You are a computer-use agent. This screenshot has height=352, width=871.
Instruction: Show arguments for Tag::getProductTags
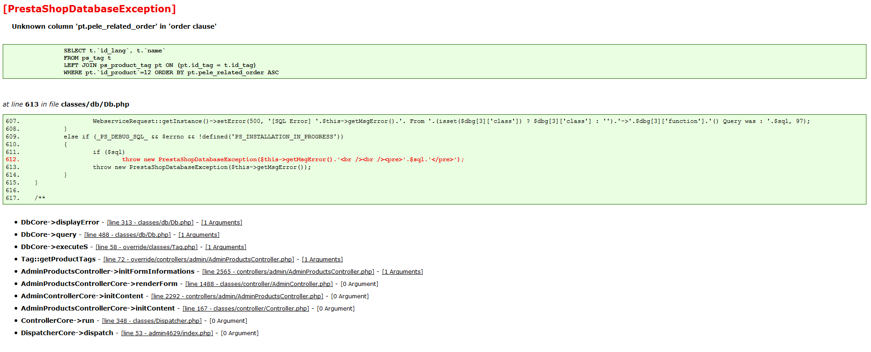tap(322, 259)
